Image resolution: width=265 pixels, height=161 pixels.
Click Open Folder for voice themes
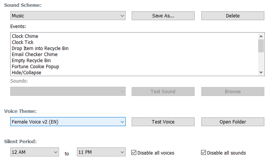click(232, 122)
